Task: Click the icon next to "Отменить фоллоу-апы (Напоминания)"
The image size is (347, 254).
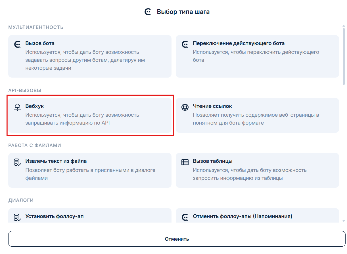Action: click(185, 217)
